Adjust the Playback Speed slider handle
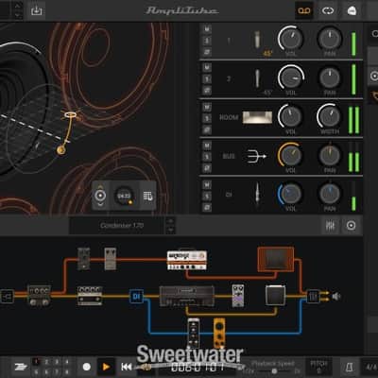Image resolution: width=378 pixels, height=378 pixels. (x=274, y=371)
